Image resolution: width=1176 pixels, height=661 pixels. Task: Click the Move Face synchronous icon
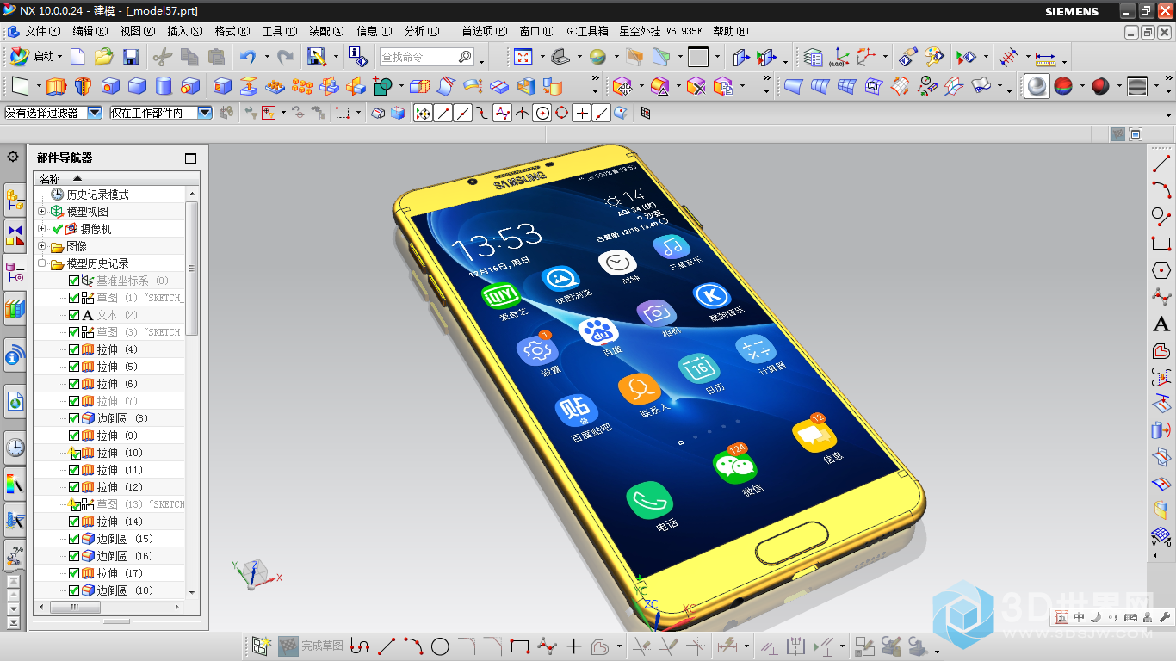click(622, 86)
